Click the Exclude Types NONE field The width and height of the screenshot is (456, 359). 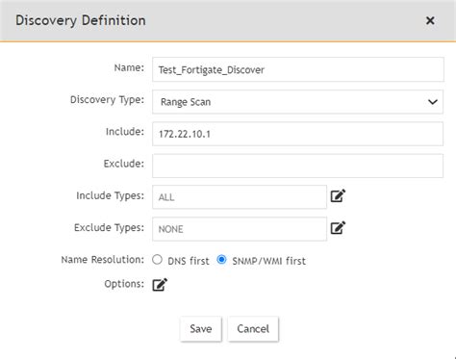[x=240, y=229]
